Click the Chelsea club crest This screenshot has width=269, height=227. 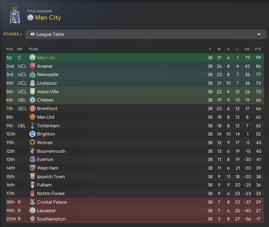[x=32, y=100]
